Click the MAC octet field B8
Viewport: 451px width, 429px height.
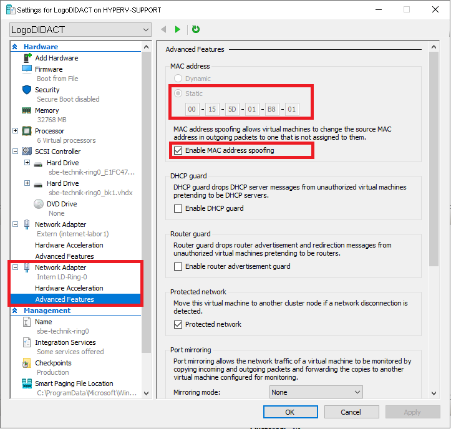(x=272, y=109)
